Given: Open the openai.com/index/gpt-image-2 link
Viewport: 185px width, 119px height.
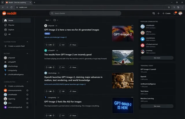Looking at the screenshot, I should (55, 37).
